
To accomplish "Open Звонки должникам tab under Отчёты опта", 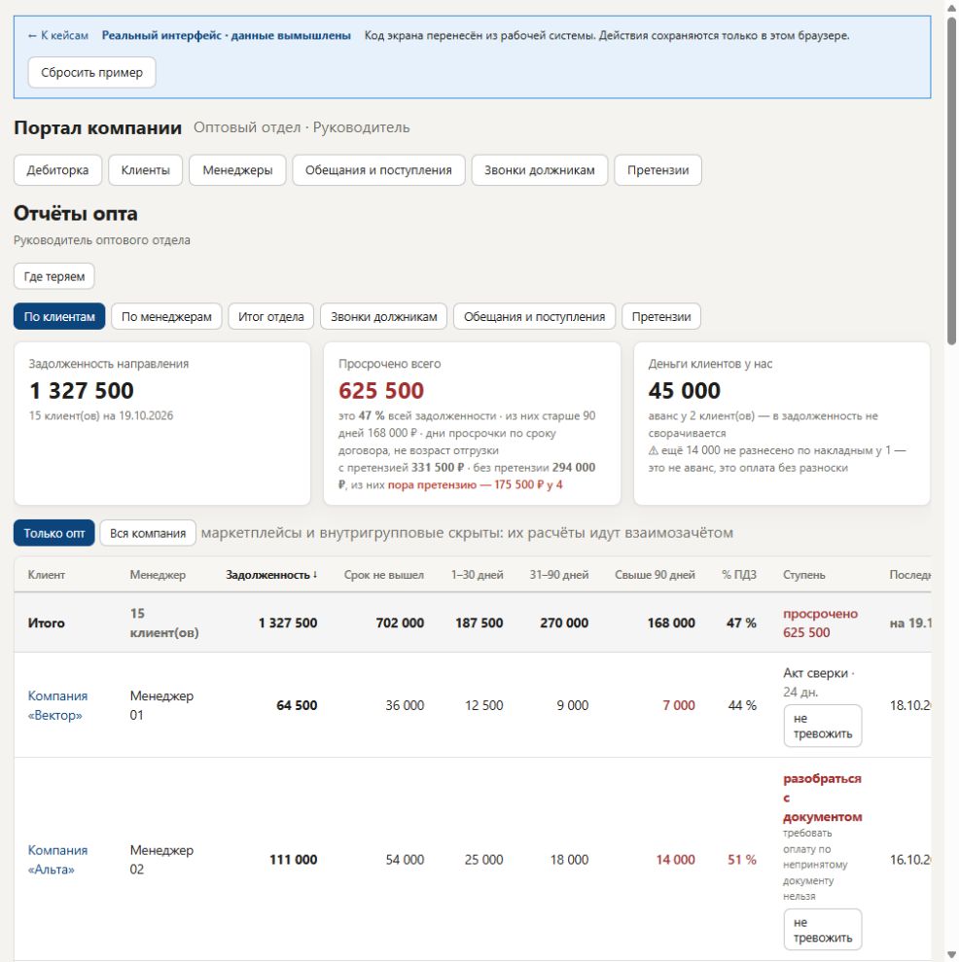I will tap(384, 316).
